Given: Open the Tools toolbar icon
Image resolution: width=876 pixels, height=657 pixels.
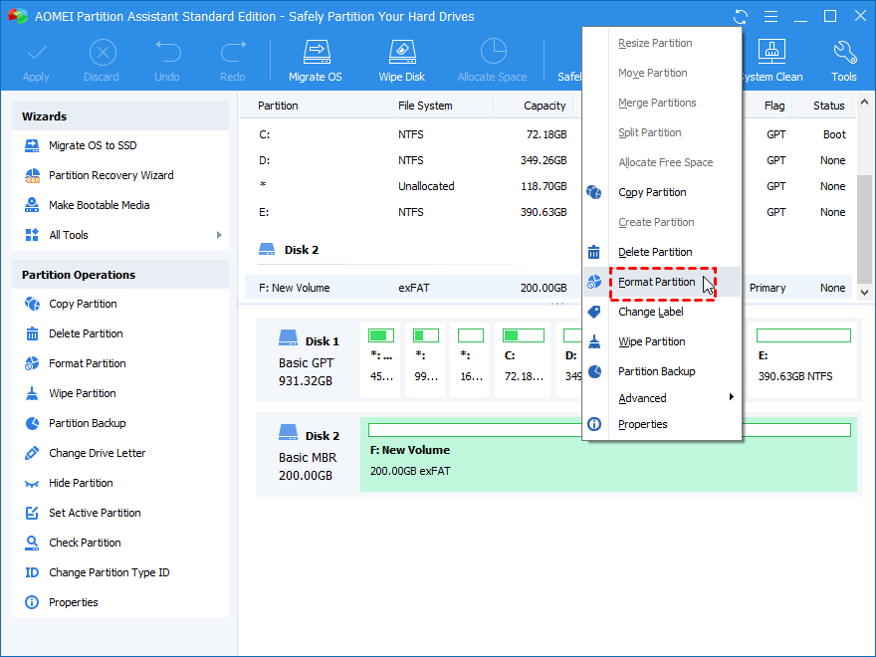Looking at the screenshot, I should (x=843, y=61).
